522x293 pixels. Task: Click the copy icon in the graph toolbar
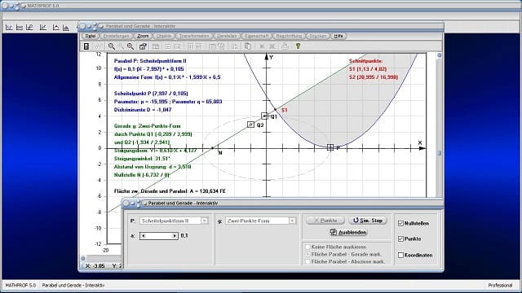[248, 46]
